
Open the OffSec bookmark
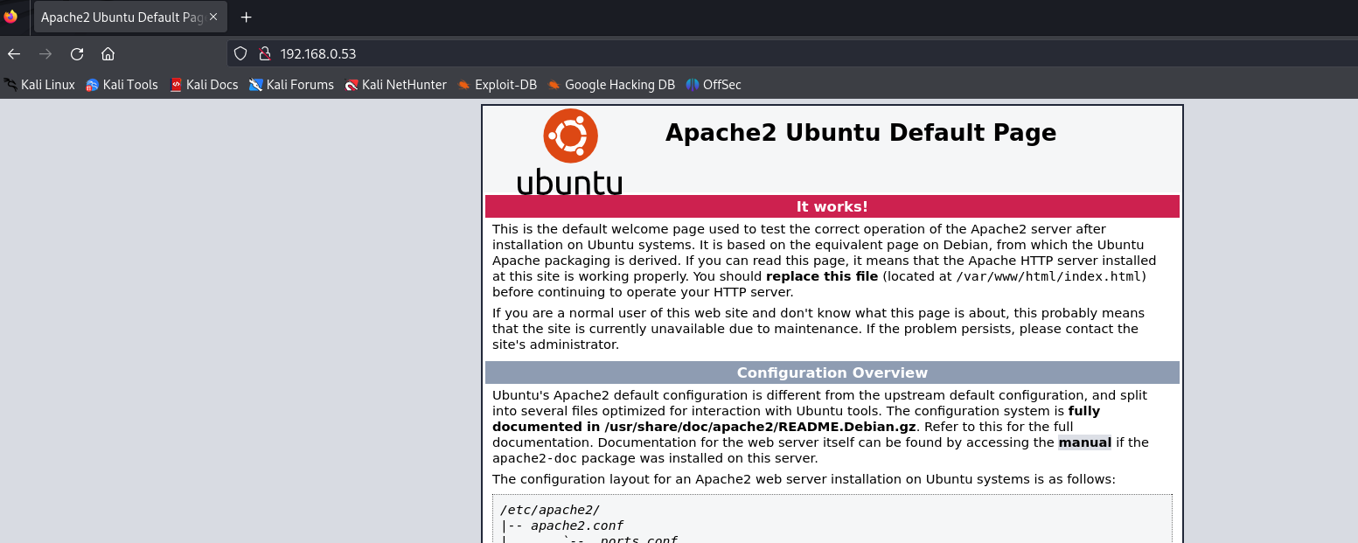(x=714, y=85)
